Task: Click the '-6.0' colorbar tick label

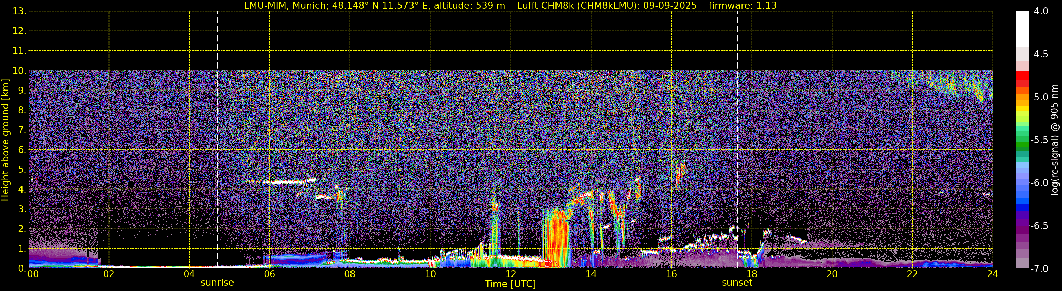Action: click(1039, 183)
